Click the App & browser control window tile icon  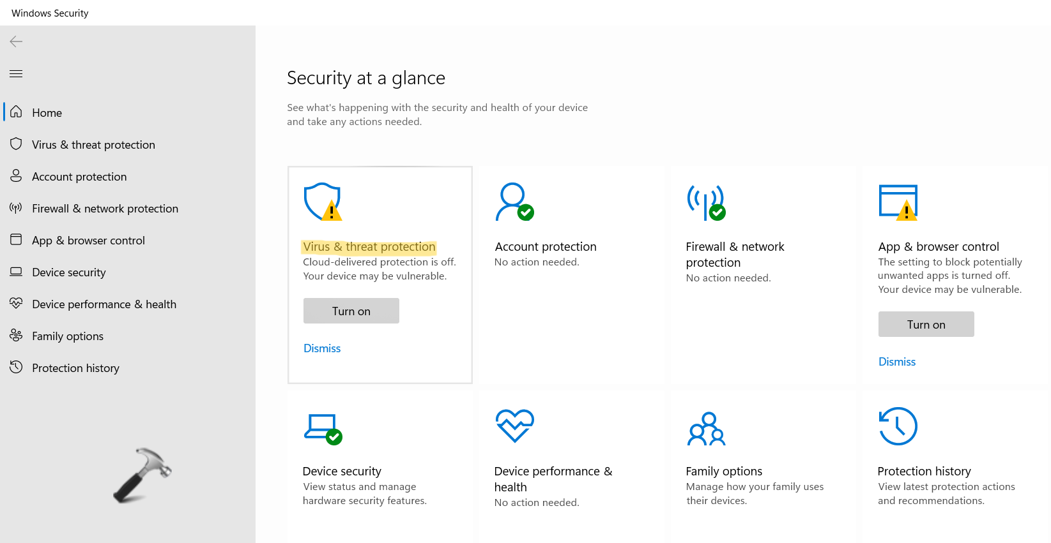point(898,202)
